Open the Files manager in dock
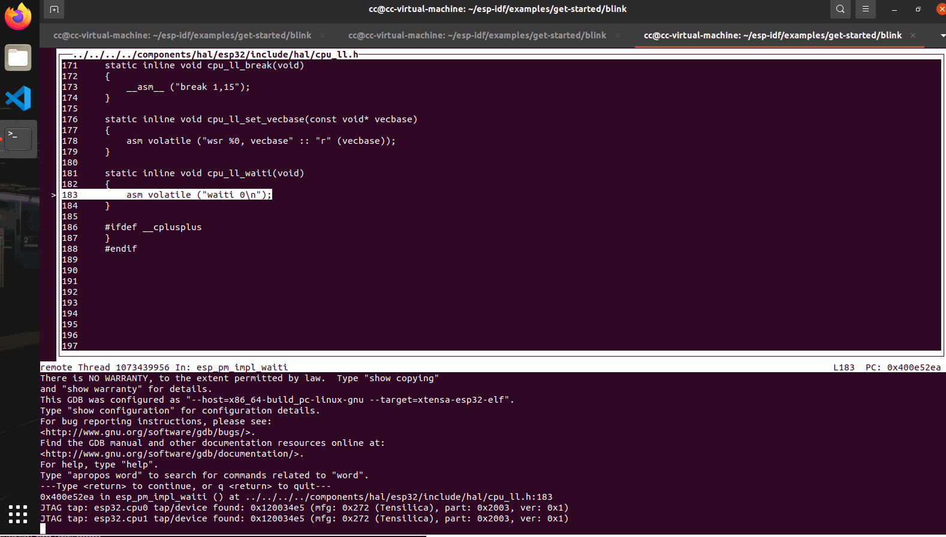 coord(18,58)
